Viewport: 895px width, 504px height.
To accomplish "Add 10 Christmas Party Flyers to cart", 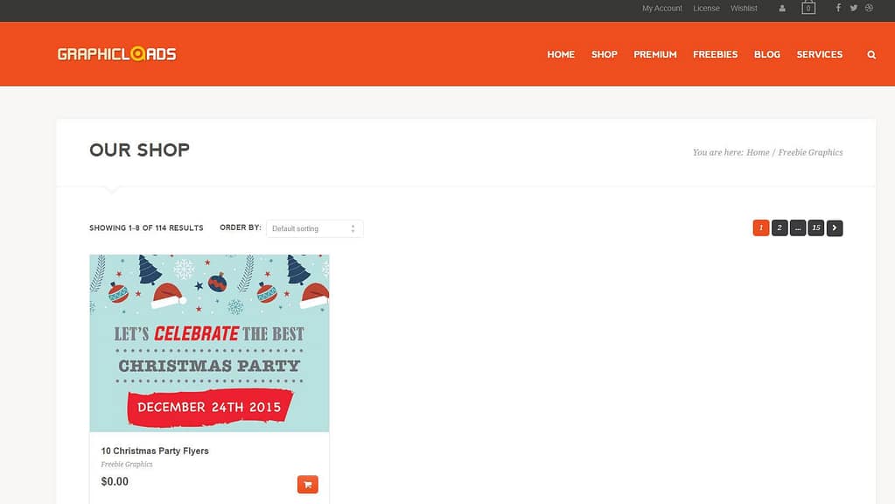I will 307,484.
